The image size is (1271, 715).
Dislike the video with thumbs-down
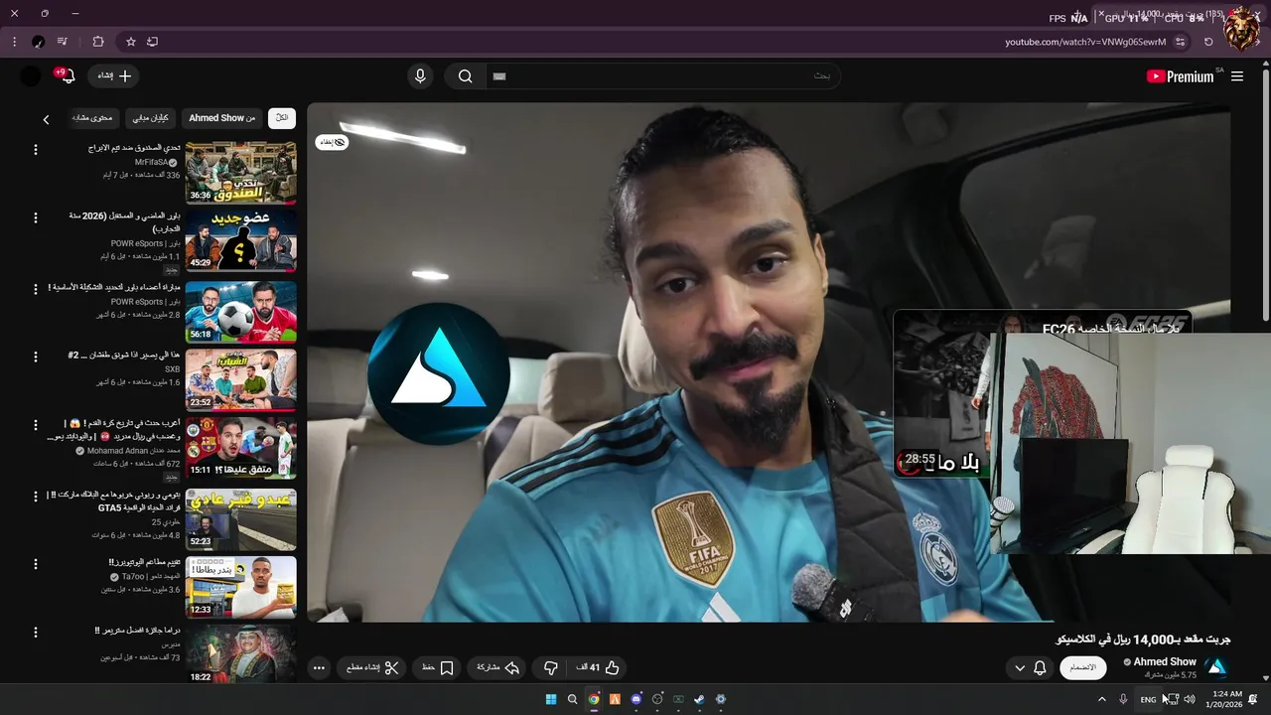click(551, 668)
